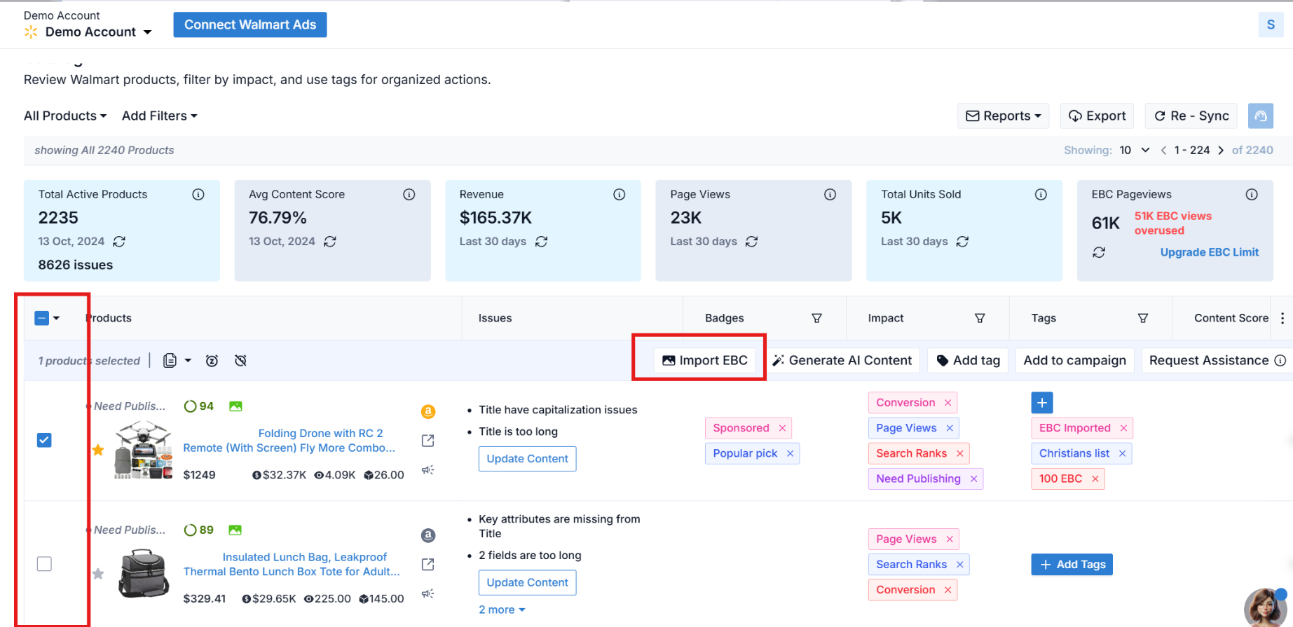Toggle favorite star on Folding Drone
This screenshot has height=627, width=1293.
point(98,450)
